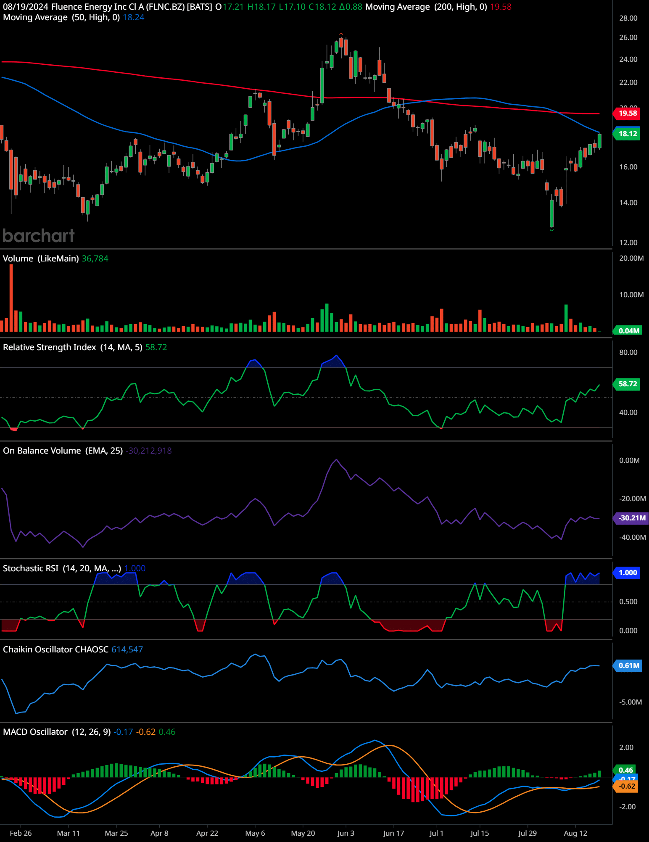Click the high price H18.17
Screen dimensions: 649x842
(x=261, y=7)
